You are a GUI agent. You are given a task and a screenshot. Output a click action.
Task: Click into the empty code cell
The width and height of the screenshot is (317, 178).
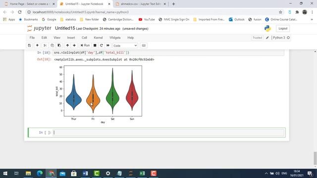coord(168,133)
